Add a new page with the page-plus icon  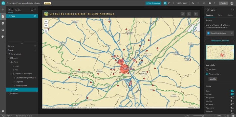[x=32, y=10]
